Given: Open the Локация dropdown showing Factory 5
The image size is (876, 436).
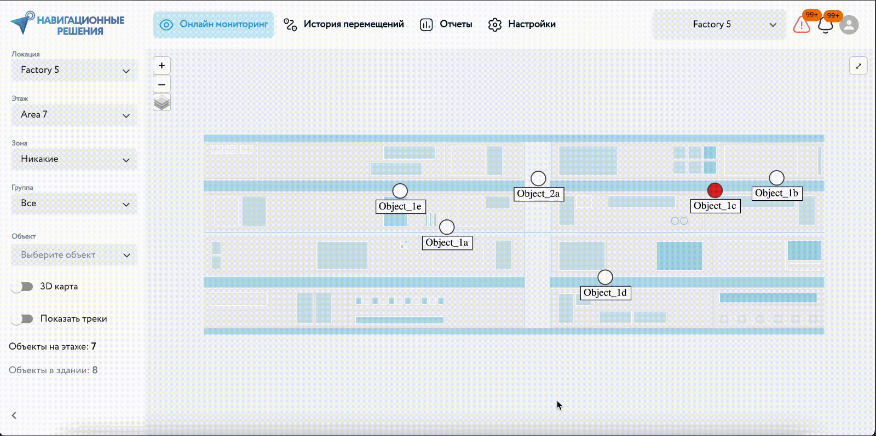Looking at the screenshot, I should pos(74,70).
